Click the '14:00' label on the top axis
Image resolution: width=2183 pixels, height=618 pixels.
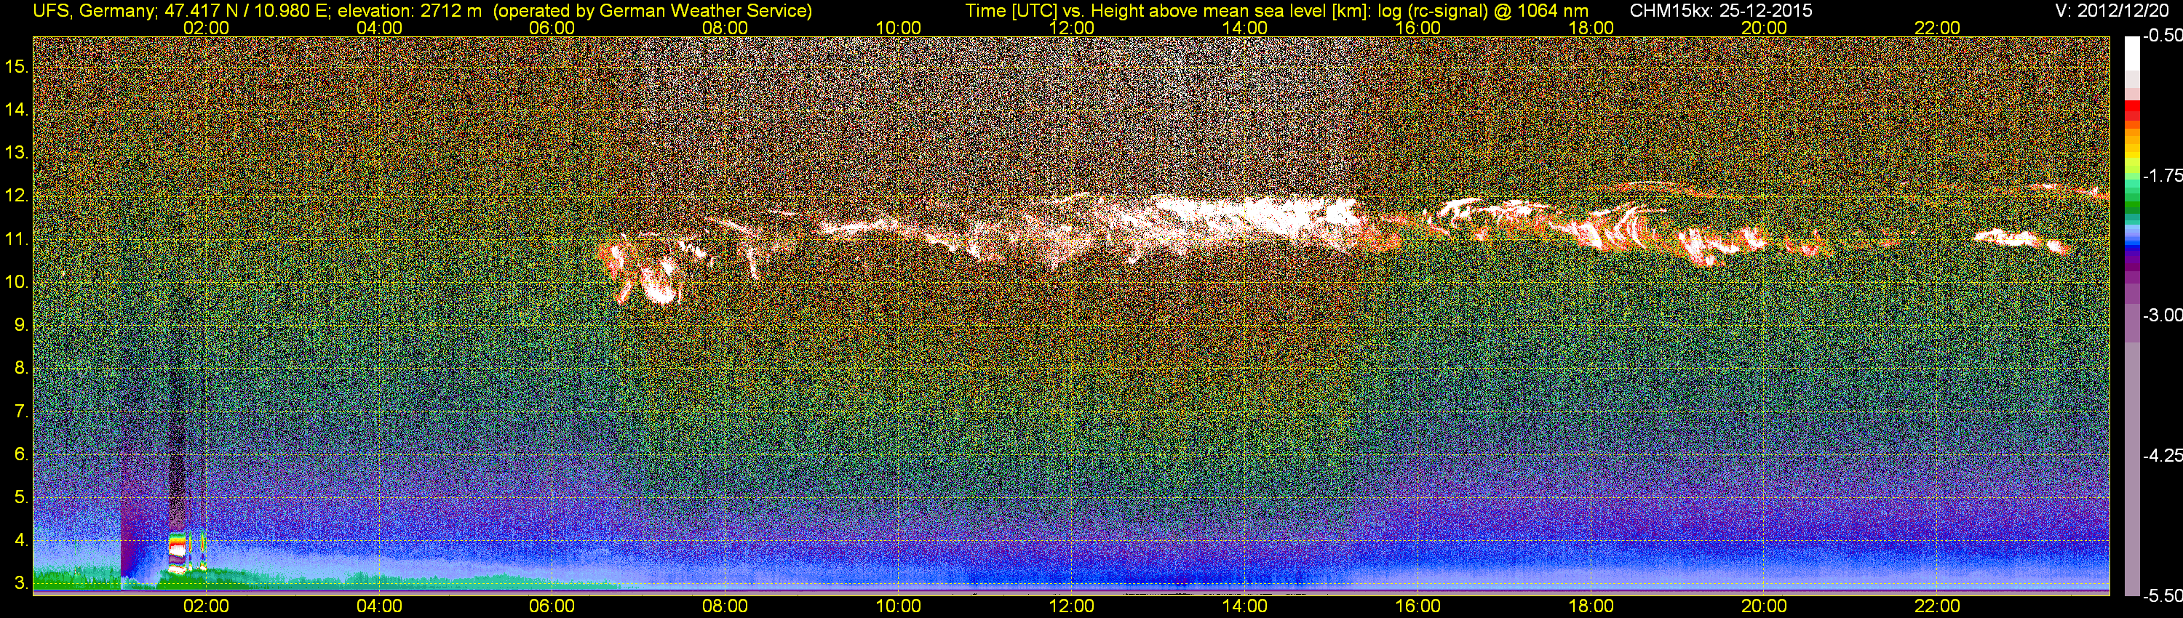pyautogui.click(x=1245, y=28)
